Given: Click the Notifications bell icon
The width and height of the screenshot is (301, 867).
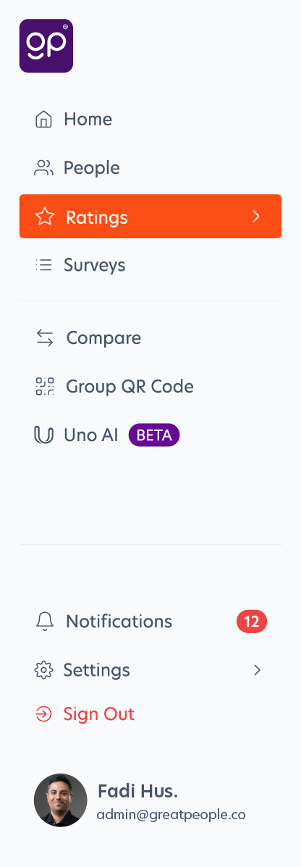Looking at the screenshot, I should point(45,621).
